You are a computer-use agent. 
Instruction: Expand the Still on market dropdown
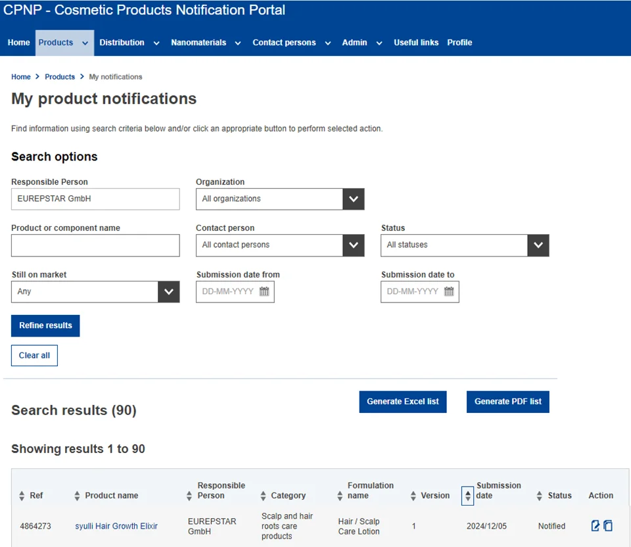pyautogui.click(x=168, y=292)
